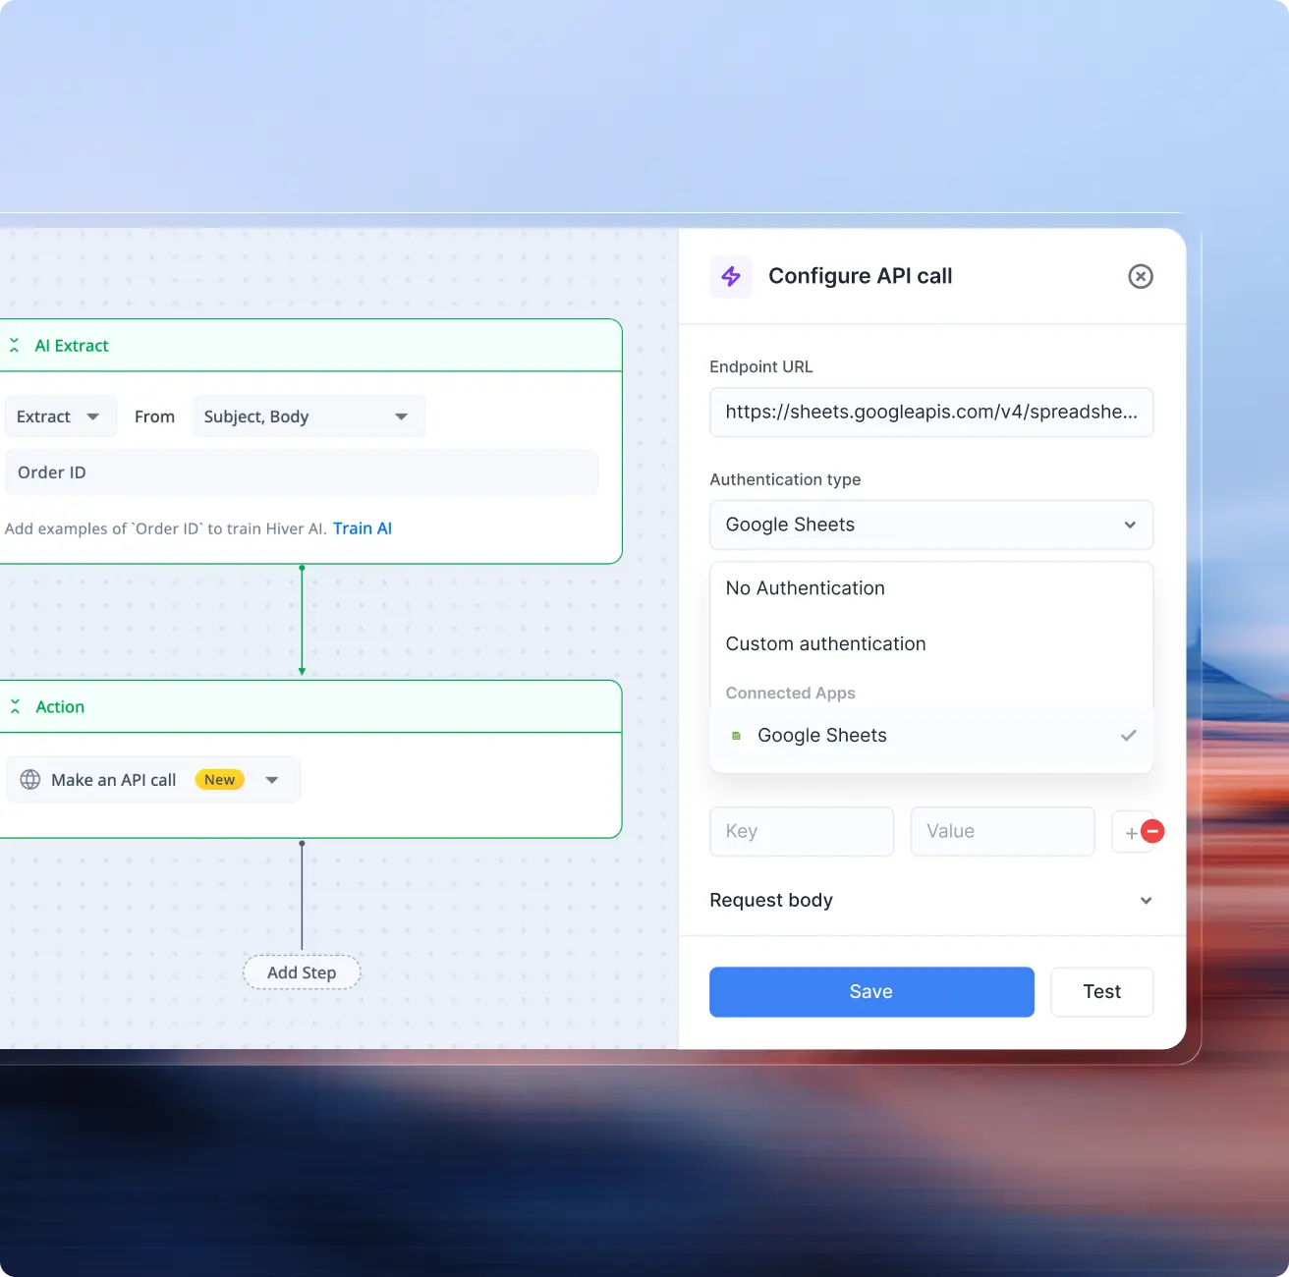Open the Subject, Body source dropdown
This screenshot has height=1277, width=1289.
point(308,416)
